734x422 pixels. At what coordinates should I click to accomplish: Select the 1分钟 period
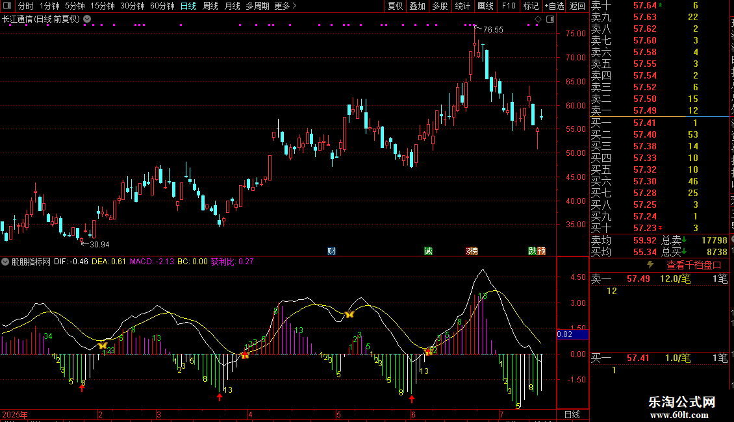pyautogui.click(x=49, y=6)
